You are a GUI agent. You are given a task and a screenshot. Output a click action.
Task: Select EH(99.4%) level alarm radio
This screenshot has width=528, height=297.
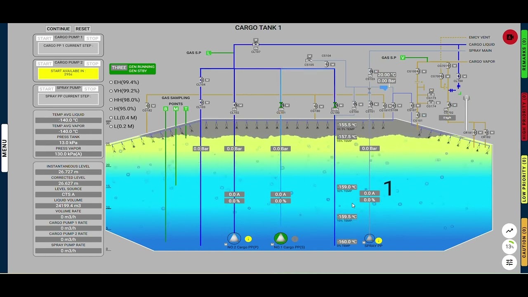[x=111, y=82]
